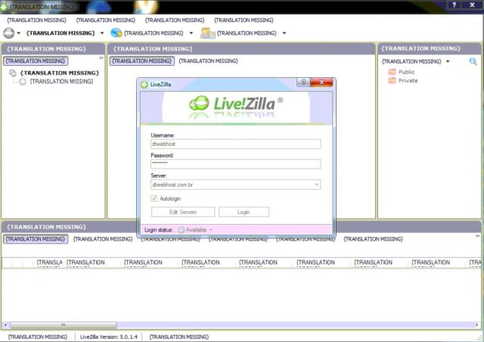Select the highlighted tab in the bottom panel
Image resolution: width=484 pixels, height=342 pixels.
click(36, 239)
